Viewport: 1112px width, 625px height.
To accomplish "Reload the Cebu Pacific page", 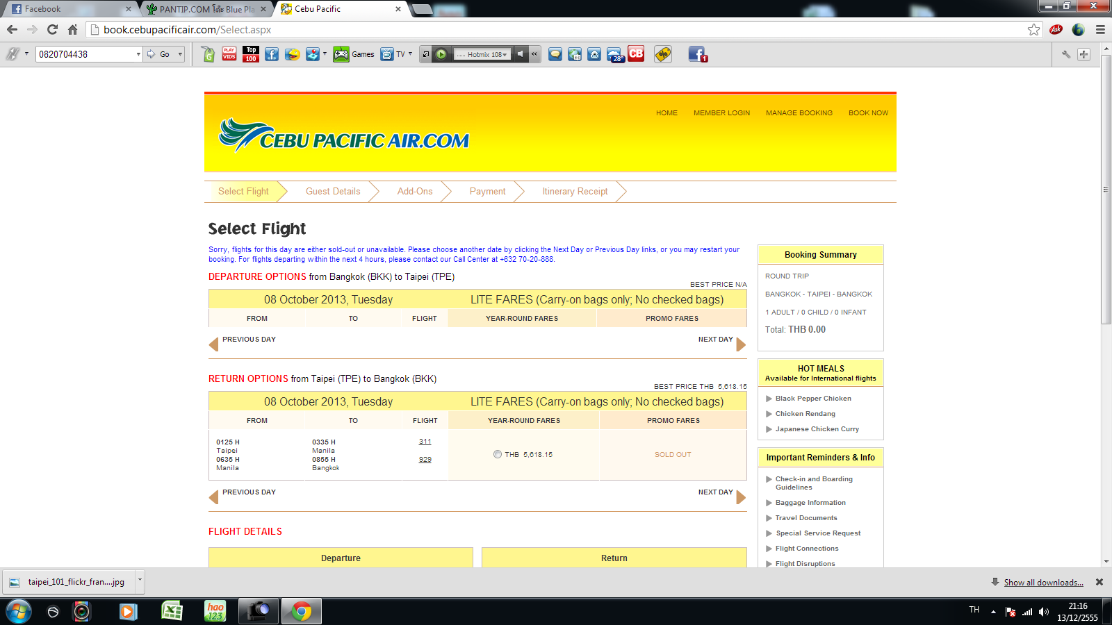I will coord(52,29).
